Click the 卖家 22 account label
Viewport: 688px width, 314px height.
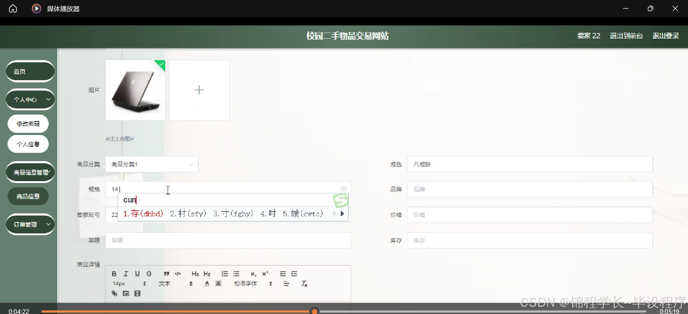pos(589,36)
